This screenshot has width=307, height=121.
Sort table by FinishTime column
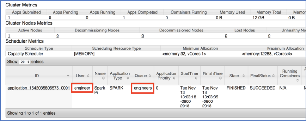(x=213, y=76)
